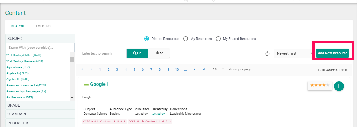
Task: Click the Go search button
Action: (137, 53)
